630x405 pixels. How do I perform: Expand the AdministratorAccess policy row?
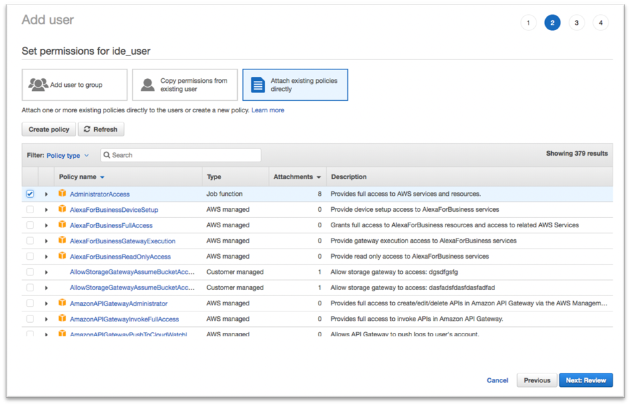pyautogui.click(x=46, y=194)
